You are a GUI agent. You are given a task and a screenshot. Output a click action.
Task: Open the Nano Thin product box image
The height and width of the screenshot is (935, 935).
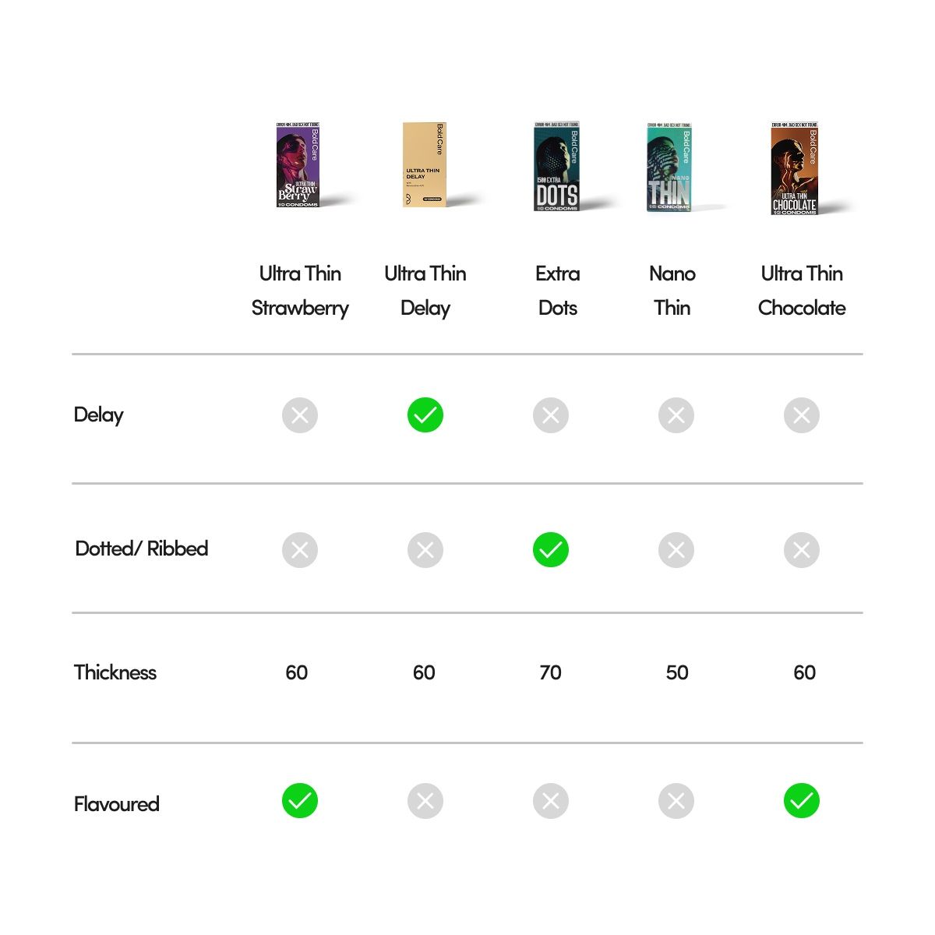click(x=669, y=167)
